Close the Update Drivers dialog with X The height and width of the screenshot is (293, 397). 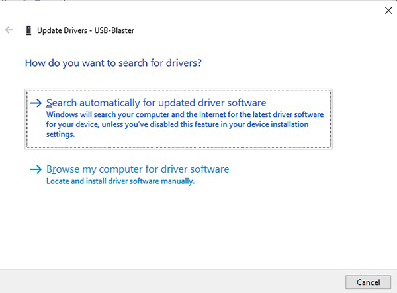coord(387,10)
